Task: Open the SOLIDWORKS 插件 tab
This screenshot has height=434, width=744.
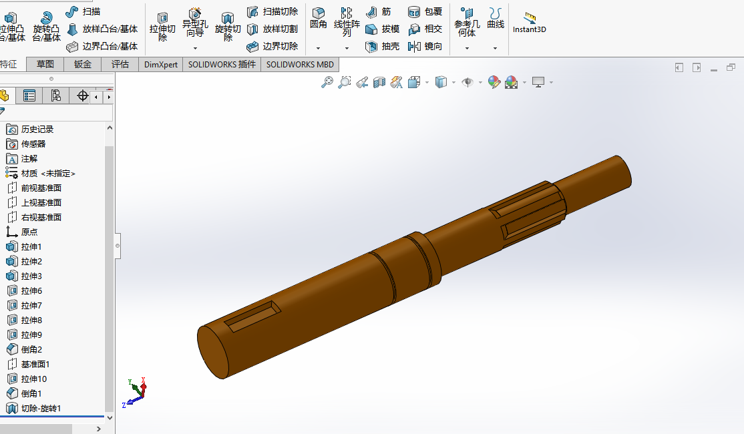Action: [x=222, y=65]
